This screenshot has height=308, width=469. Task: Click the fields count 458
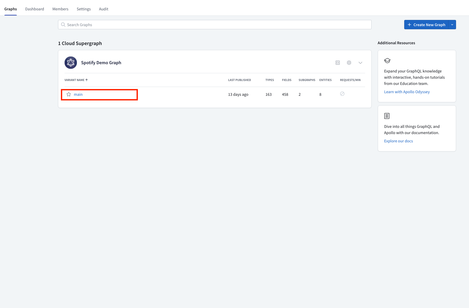285,94
